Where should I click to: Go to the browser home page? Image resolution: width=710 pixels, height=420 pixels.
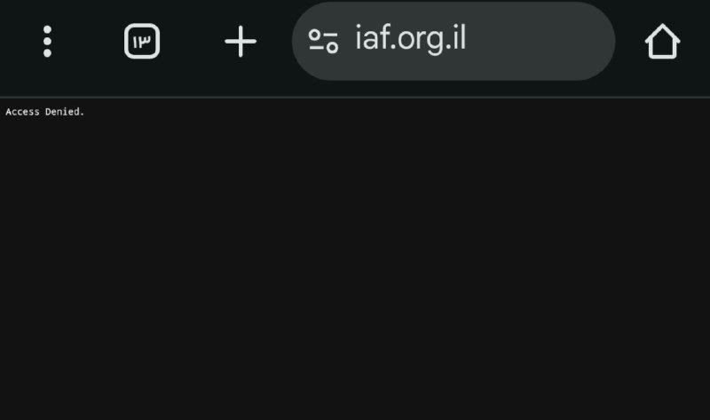coord(662,41)
